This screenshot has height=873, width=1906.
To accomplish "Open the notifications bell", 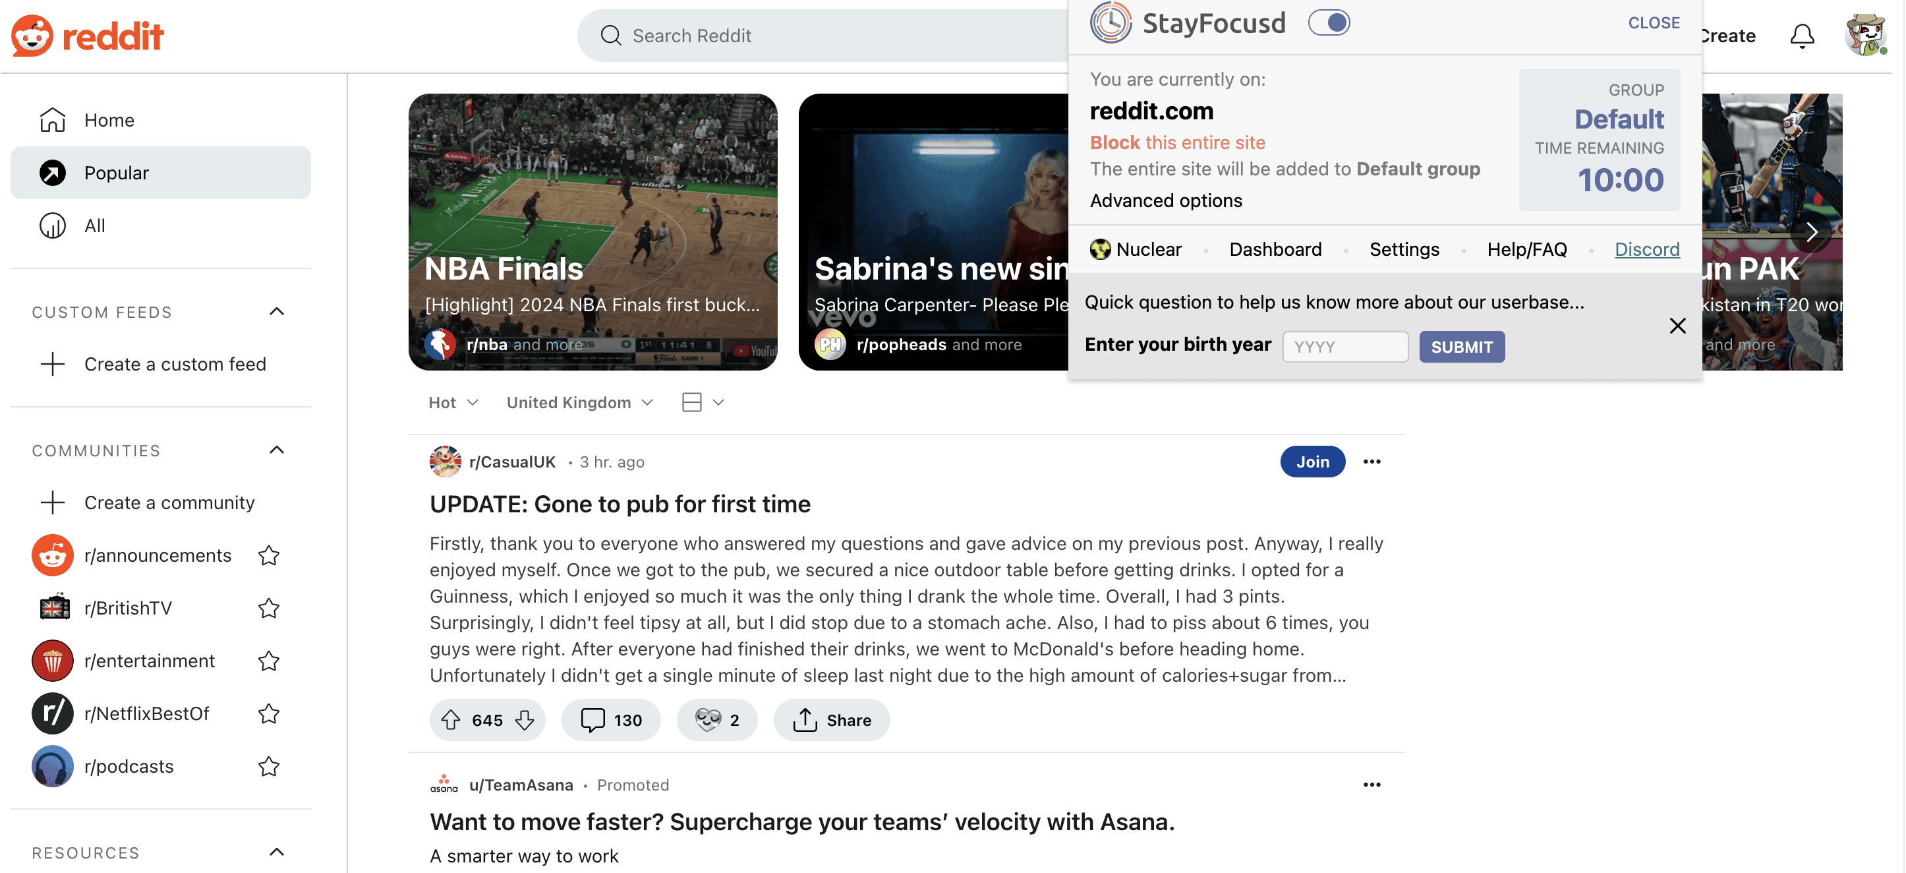I will tap(1802, 36).
